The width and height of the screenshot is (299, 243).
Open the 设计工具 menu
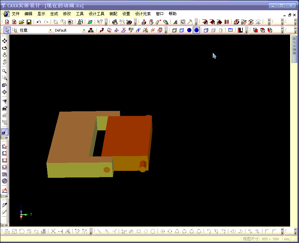[96, 14]
